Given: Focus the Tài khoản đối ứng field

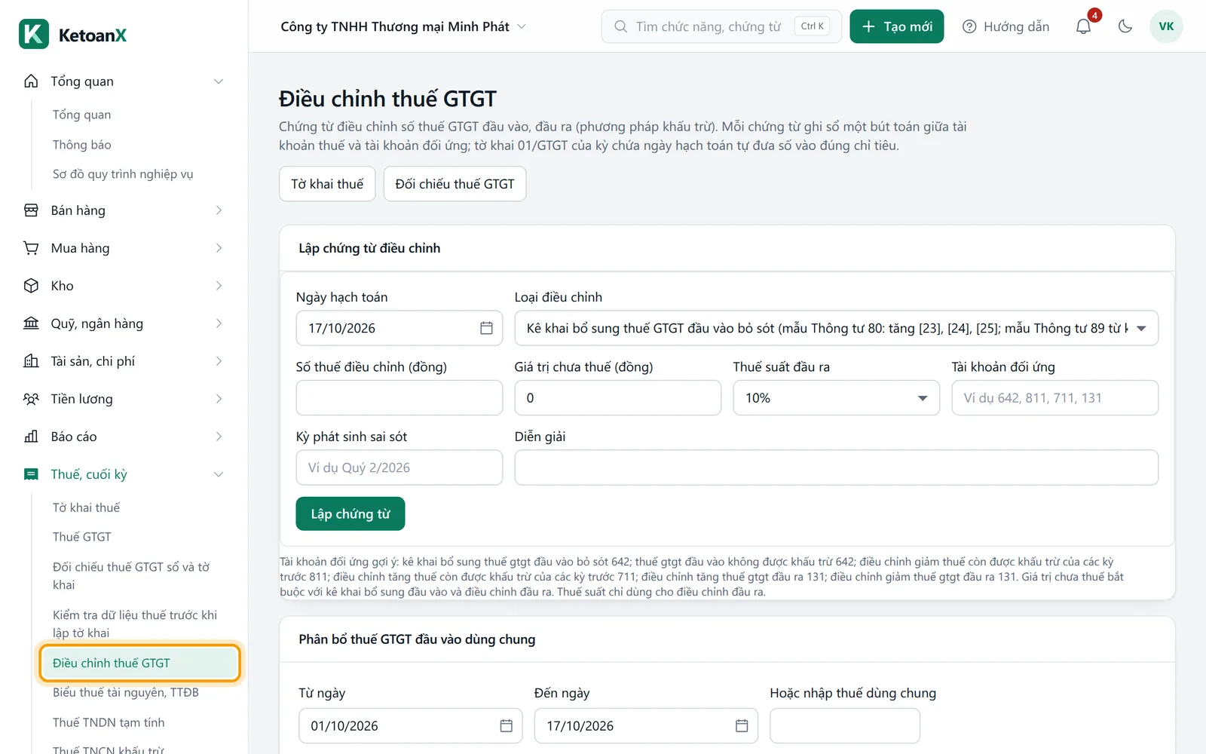Looking at the screenshot, I should coord(1055,397).
